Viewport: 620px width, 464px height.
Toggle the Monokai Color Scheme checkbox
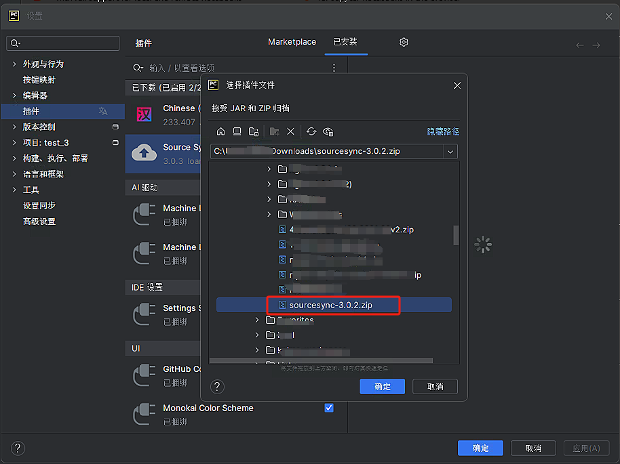click(329, 408)
